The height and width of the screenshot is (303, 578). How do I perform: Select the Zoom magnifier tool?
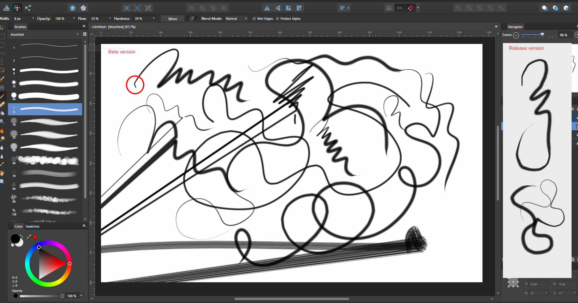click(x=2, y=182)
